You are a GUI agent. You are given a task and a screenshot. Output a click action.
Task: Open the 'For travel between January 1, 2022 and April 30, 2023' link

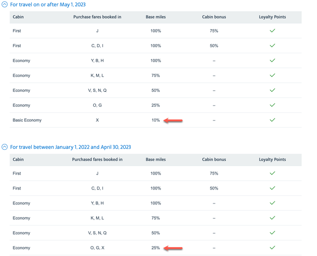(x=70, y=147)
